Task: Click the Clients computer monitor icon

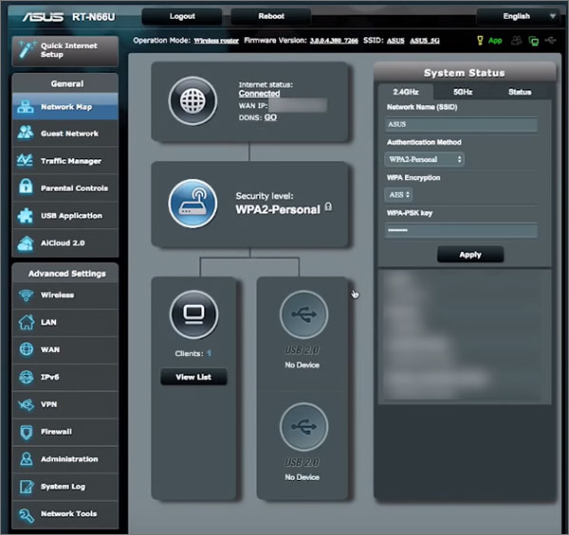Action: (x=193, y=314)
